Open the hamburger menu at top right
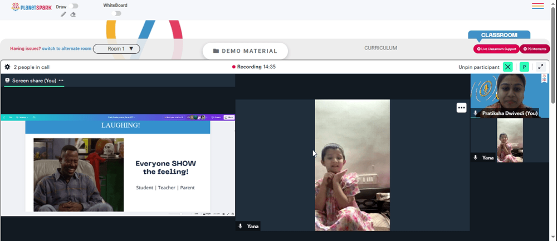 (538, 6)
